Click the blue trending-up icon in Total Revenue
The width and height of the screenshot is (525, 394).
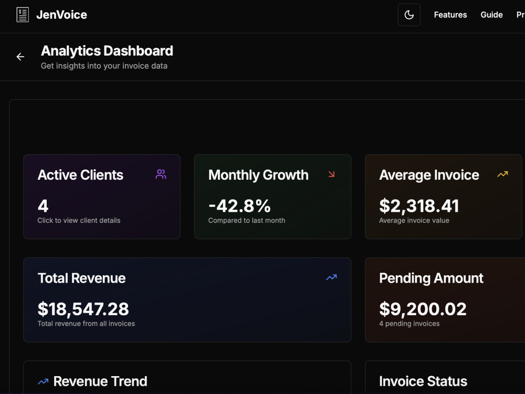331,277
